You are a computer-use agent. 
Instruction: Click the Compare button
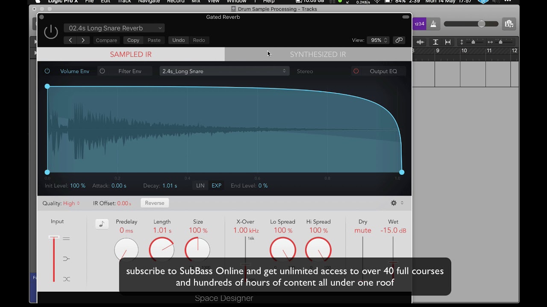pyautogui.click(x=106, y=40)
